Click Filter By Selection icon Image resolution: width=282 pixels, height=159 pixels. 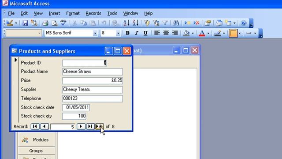pos(147,23)
